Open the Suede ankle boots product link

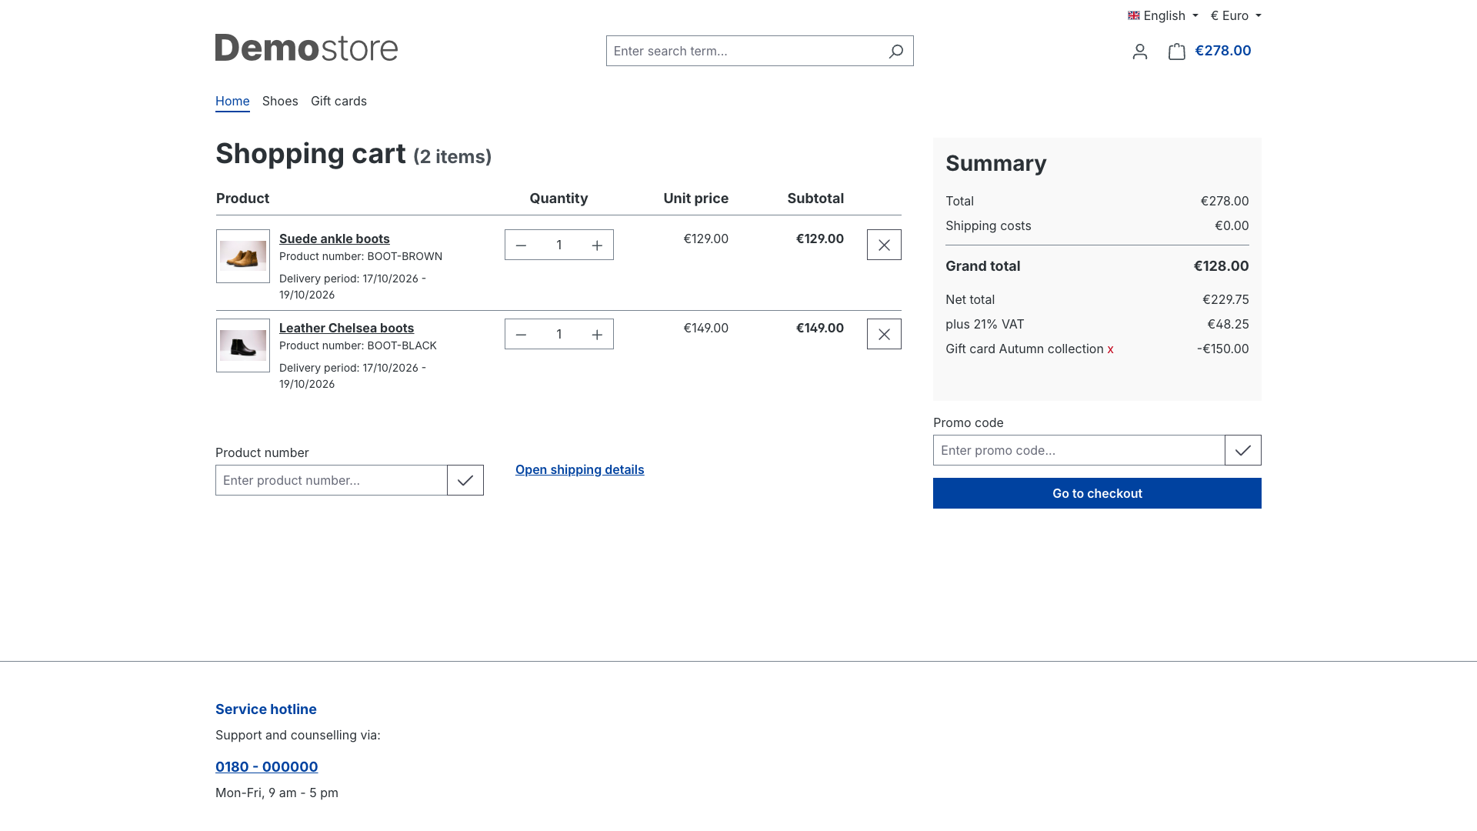(x=335, y=239)
